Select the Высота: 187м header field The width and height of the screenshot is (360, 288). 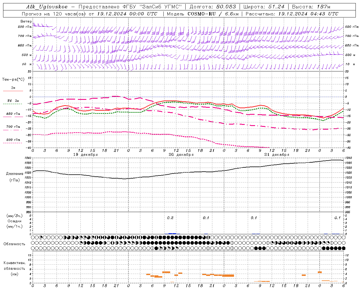tap(311, 7)
